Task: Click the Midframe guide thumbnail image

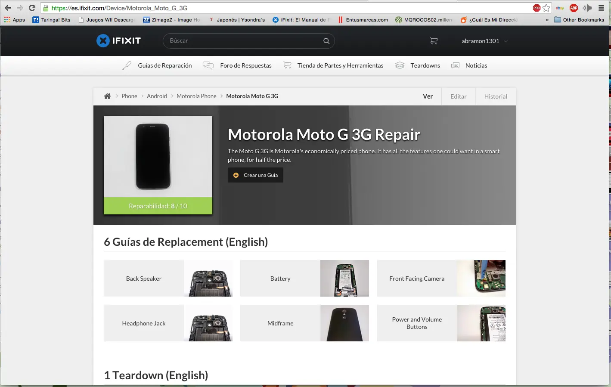Action: (344, 323)
